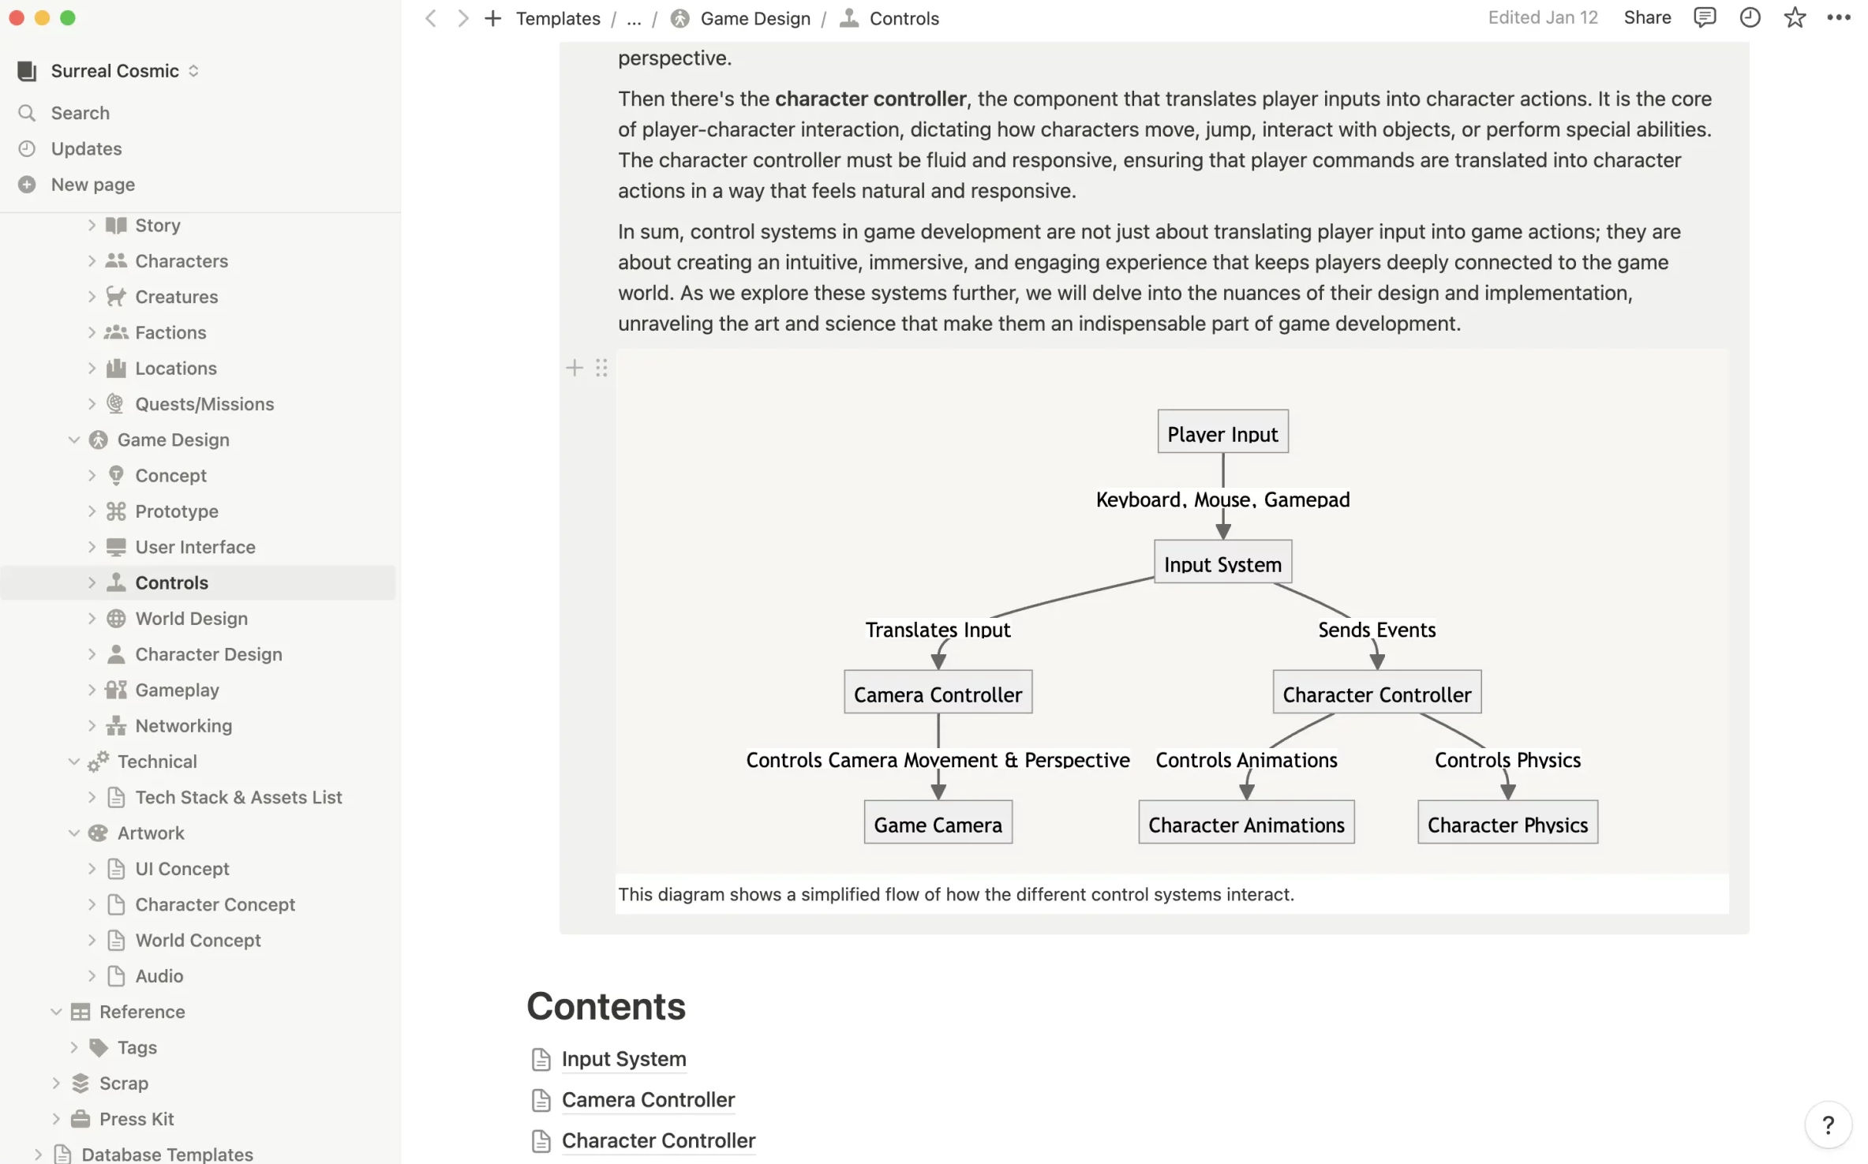The width and height of the screenshot is (1868, 1164).
Task: Collapse the Game Design section
Action: coord(74,440)
